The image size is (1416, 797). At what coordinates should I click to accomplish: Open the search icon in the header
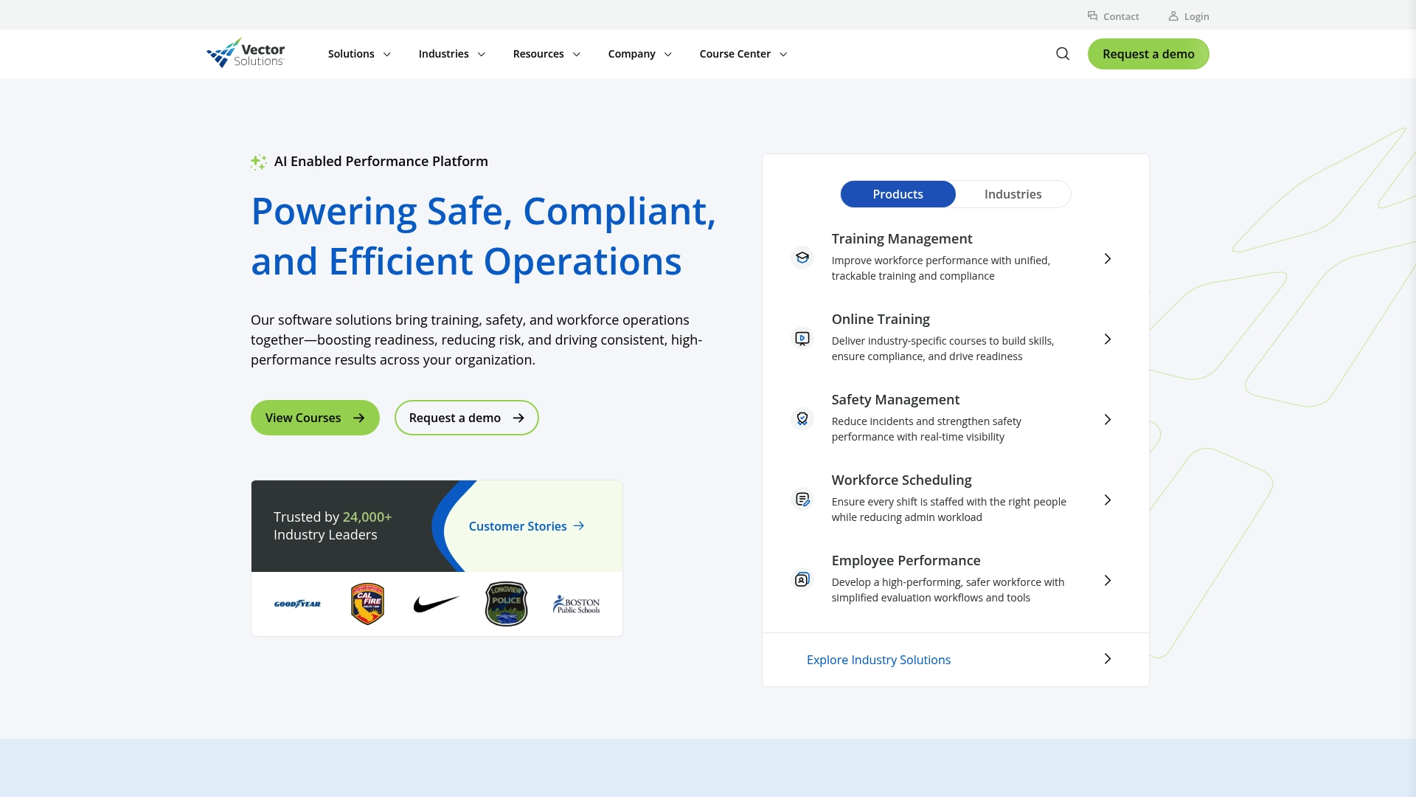tap(1062, 53)
